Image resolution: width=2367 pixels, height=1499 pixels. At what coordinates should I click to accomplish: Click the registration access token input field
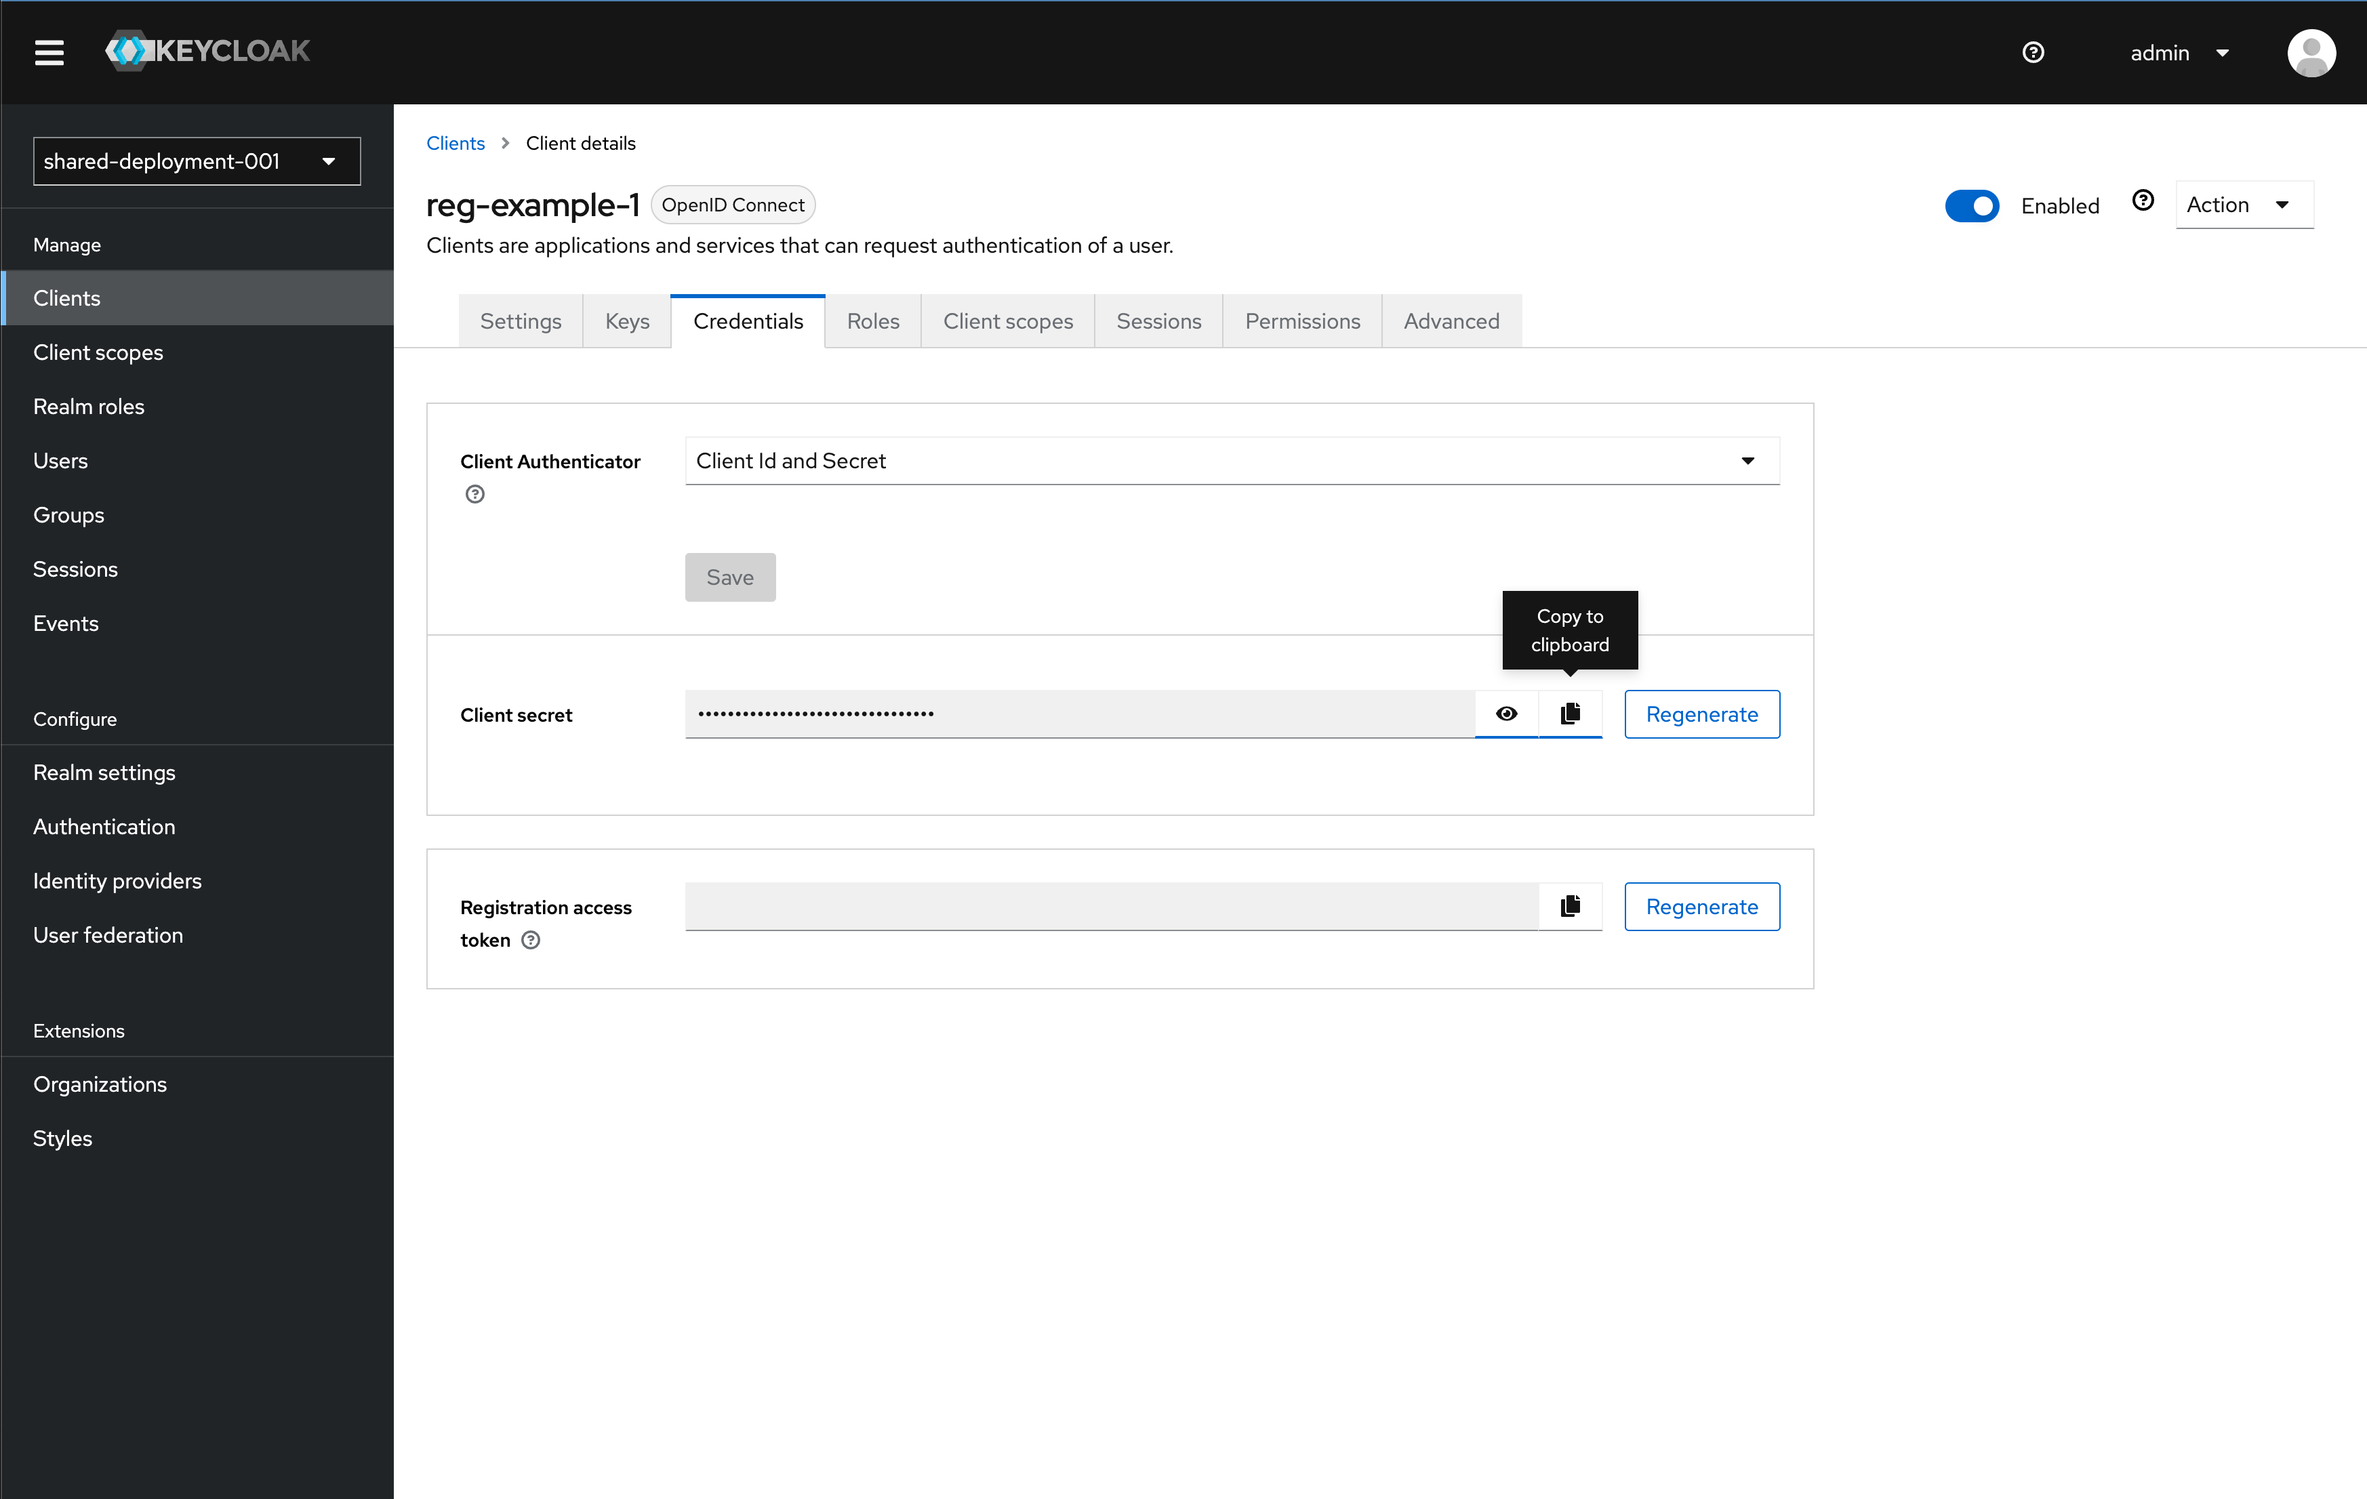click(x=1110, y=905)
